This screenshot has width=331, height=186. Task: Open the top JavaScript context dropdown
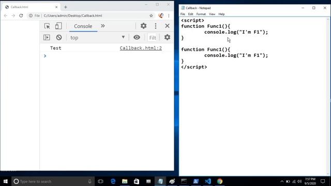pyautogui.click(x=98, y=38)
